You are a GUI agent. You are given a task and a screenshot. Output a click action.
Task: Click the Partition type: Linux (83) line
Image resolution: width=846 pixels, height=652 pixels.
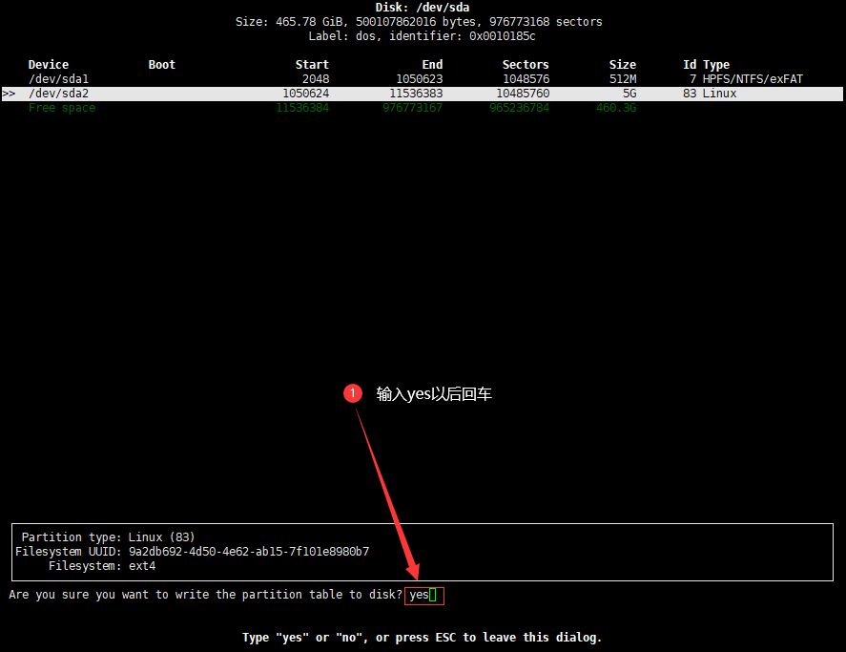coord(108,536)
